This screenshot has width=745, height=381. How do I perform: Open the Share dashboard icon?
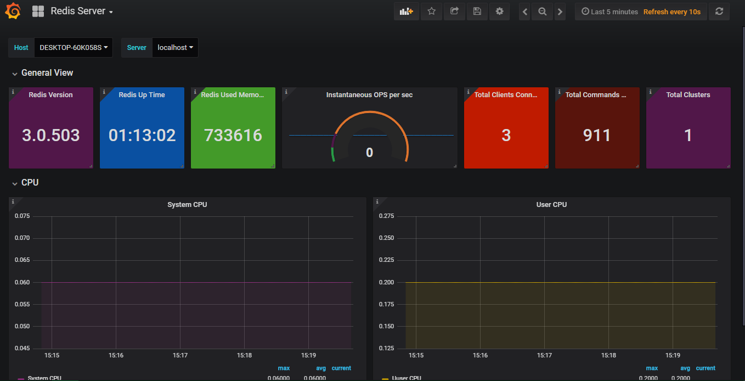pos(454,12)
